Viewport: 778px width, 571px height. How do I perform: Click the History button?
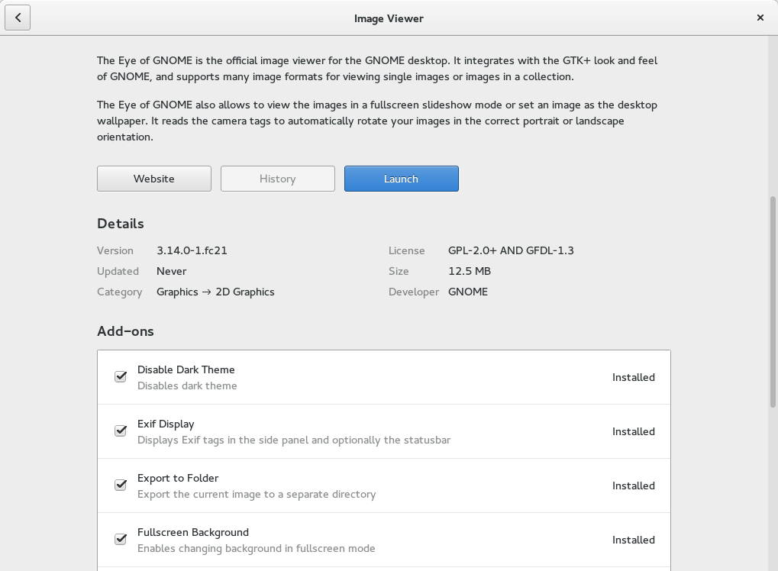[x=277, y=179]
